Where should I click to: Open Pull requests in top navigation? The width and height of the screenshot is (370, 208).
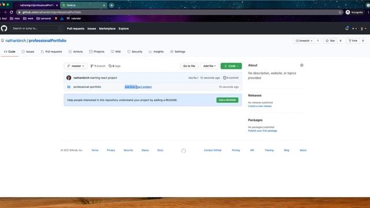(76, 28)
